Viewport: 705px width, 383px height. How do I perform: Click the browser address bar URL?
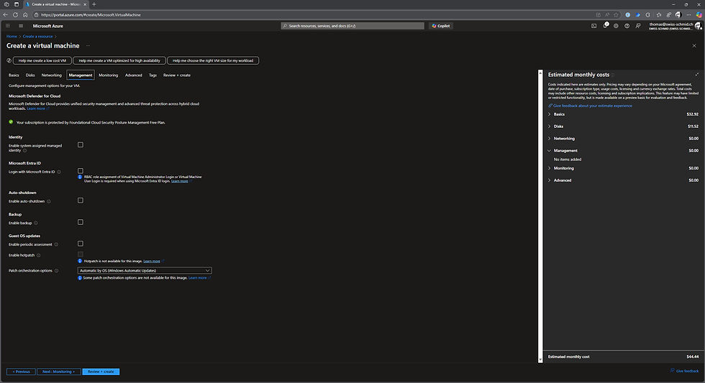click(91, 15)
